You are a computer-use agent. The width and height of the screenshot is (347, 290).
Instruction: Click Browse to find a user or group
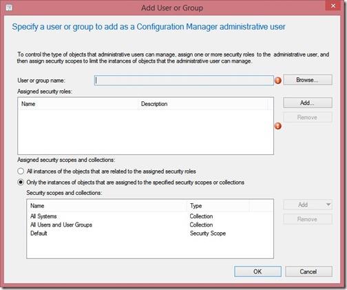tap(308, 80)
